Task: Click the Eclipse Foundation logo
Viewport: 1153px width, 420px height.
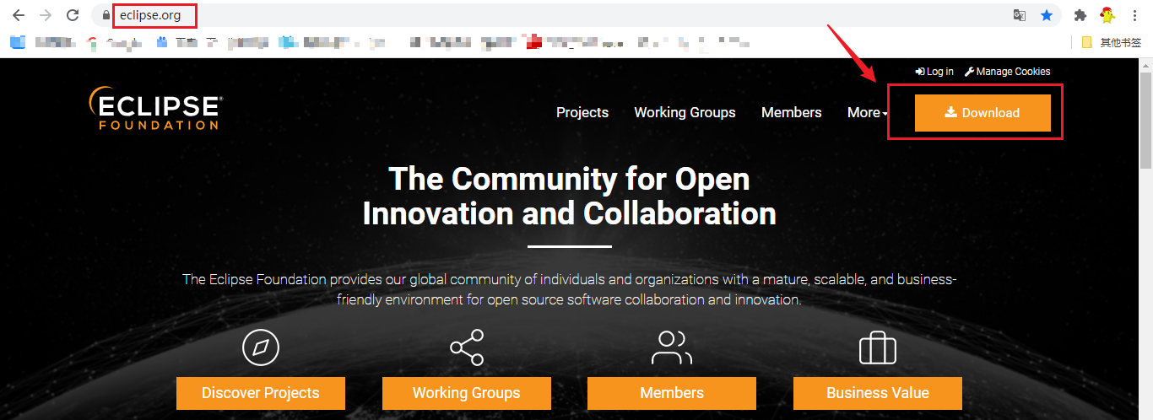Action: [155, 109]
